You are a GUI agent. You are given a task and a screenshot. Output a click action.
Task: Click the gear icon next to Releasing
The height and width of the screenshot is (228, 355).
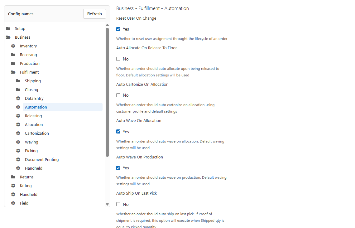point(18,116)
